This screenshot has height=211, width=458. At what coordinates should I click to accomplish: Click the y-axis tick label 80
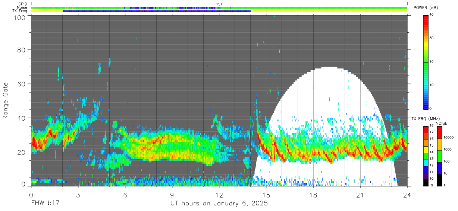click(22, 50)
